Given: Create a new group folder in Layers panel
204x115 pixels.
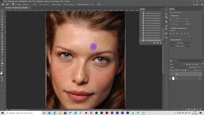Looking at the screenshot, I should [195, 109].
